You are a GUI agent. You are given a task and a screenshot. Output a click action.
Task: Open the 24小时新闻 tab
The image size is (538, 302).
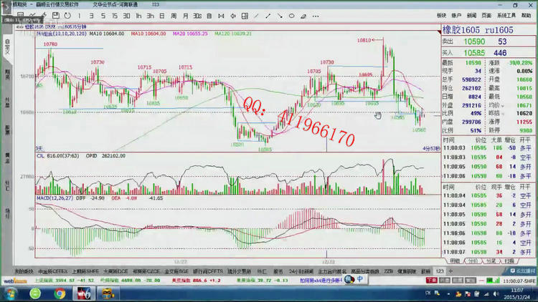[301, 271]
